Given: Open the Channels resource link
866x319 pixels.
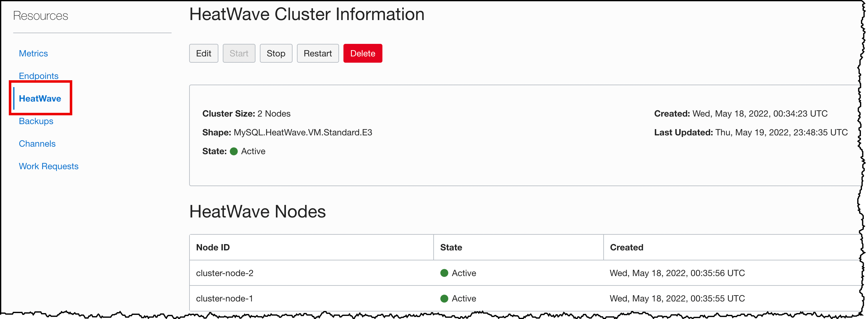Looking at the screenshot, I should point(37,144).
